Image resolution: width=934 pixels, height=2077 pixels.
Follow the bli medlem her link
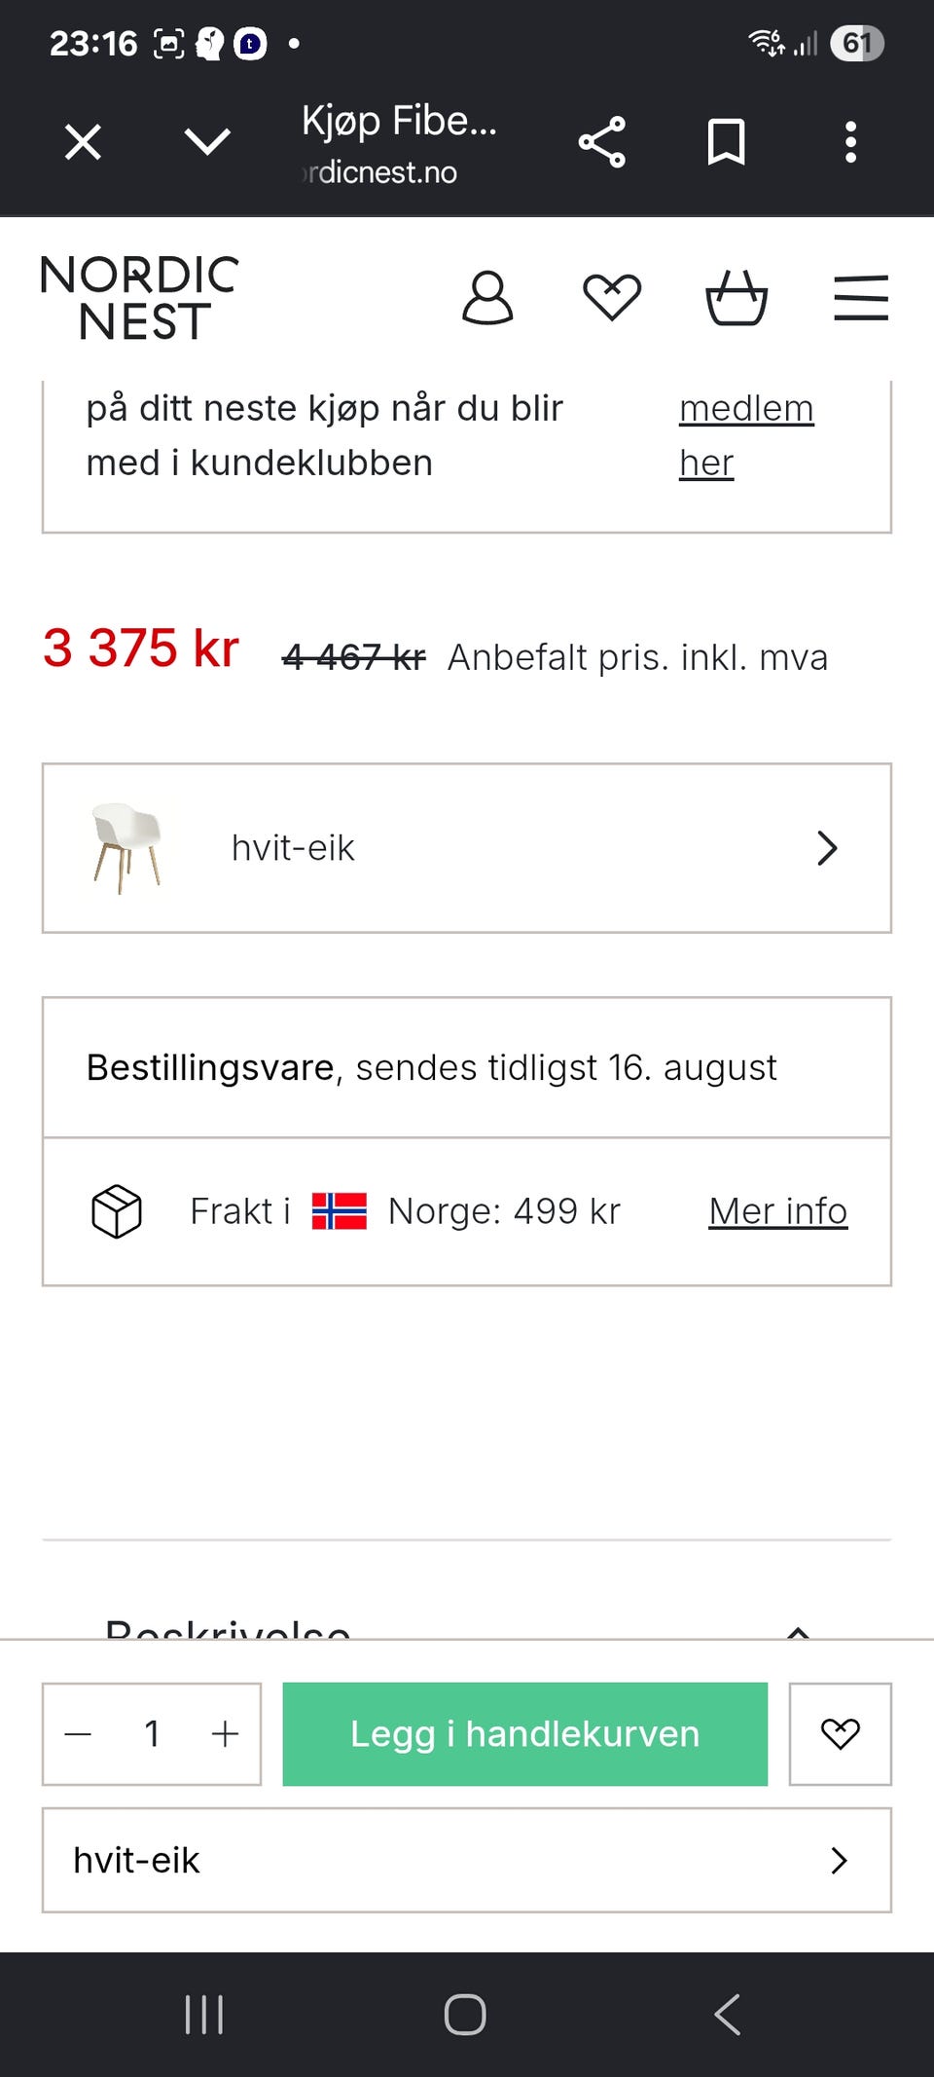(x=746, y=435)
